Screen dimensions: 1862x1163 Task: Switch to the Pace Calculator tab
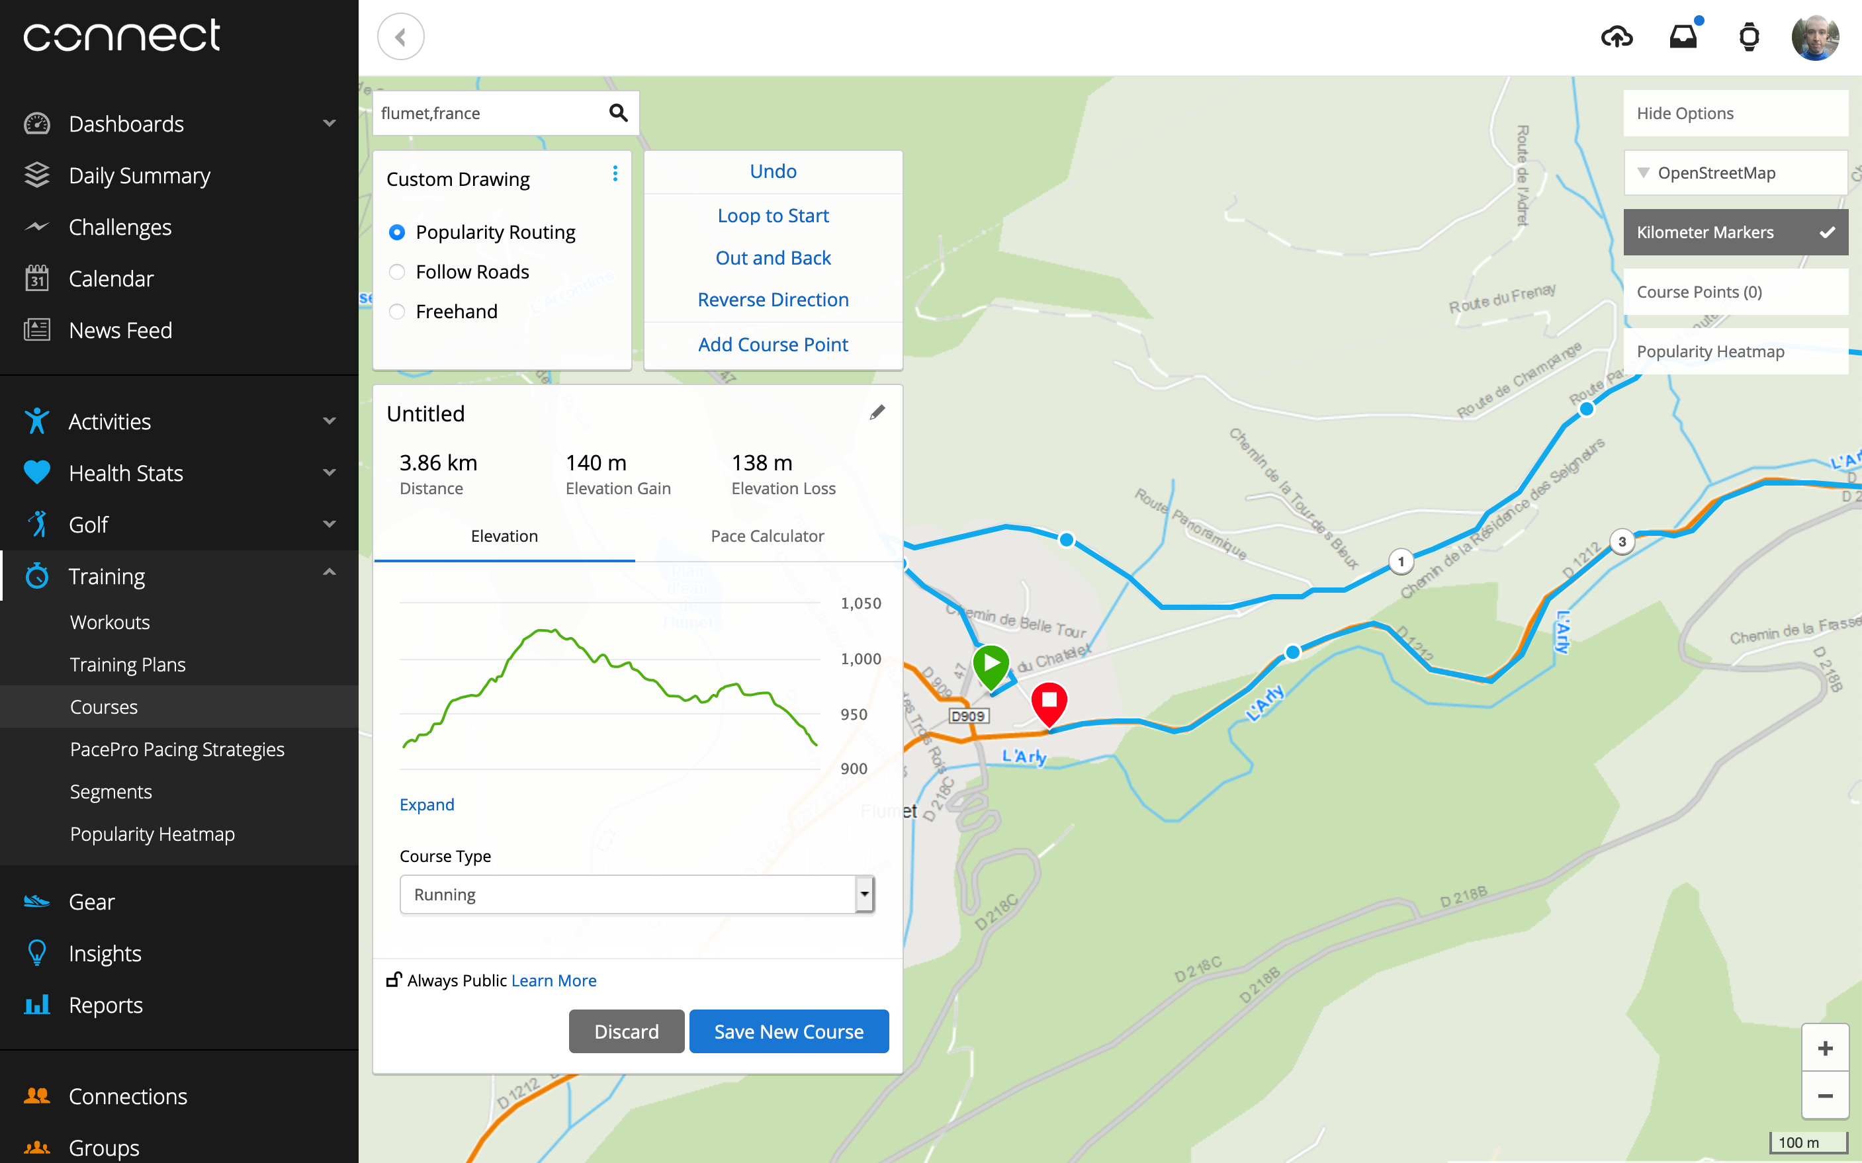tap(767, 536)
